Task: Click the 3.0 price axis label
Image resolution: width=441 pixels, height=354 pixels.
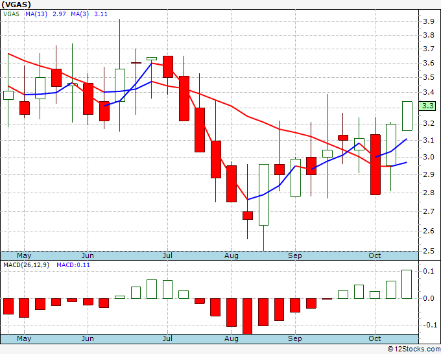Action: point(428,157)
